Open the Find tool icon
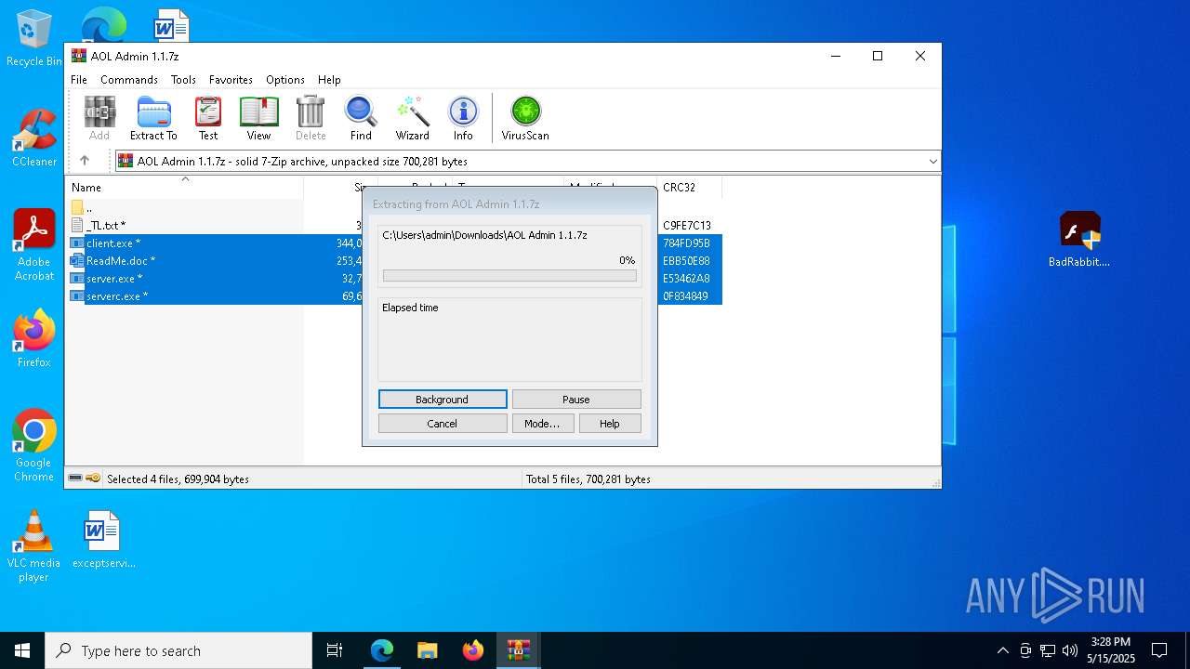The width and height of the screenshot is (1190, 669). click(361, 118)
